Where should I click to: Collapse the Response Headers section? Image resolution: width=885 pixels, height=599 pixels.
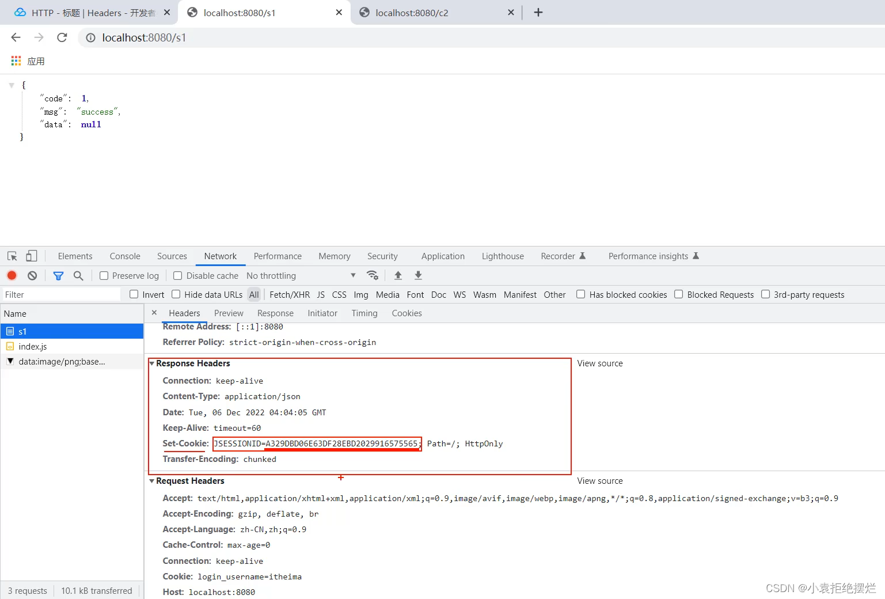152,363
